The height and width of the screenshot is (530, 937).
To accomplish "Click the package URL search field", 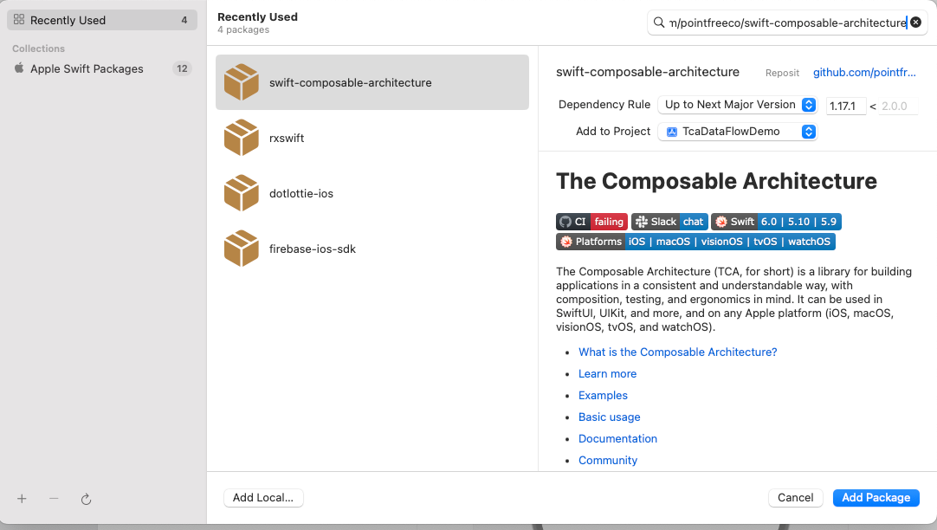I will point(784,23).
